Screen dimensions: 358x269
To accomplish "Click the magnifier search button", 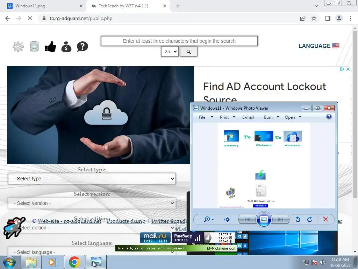I will click(188, 52).
